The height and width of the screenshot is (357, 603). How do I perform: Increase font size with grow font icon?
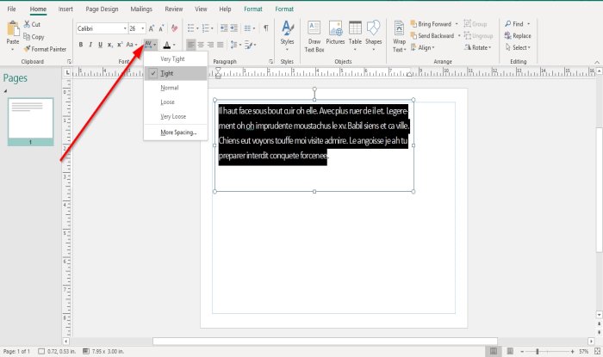[x=152, y=28]
